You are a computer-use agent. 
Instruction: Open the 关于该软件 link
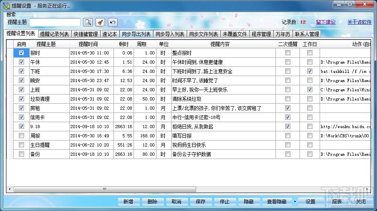pyautogui.click(x=359, y=22)
